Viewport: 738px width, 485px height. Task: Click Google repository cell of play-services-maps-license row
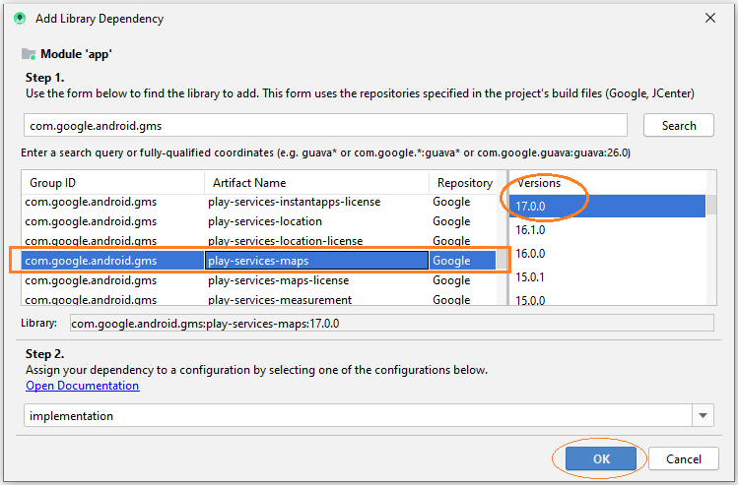(x=463, y=280)
